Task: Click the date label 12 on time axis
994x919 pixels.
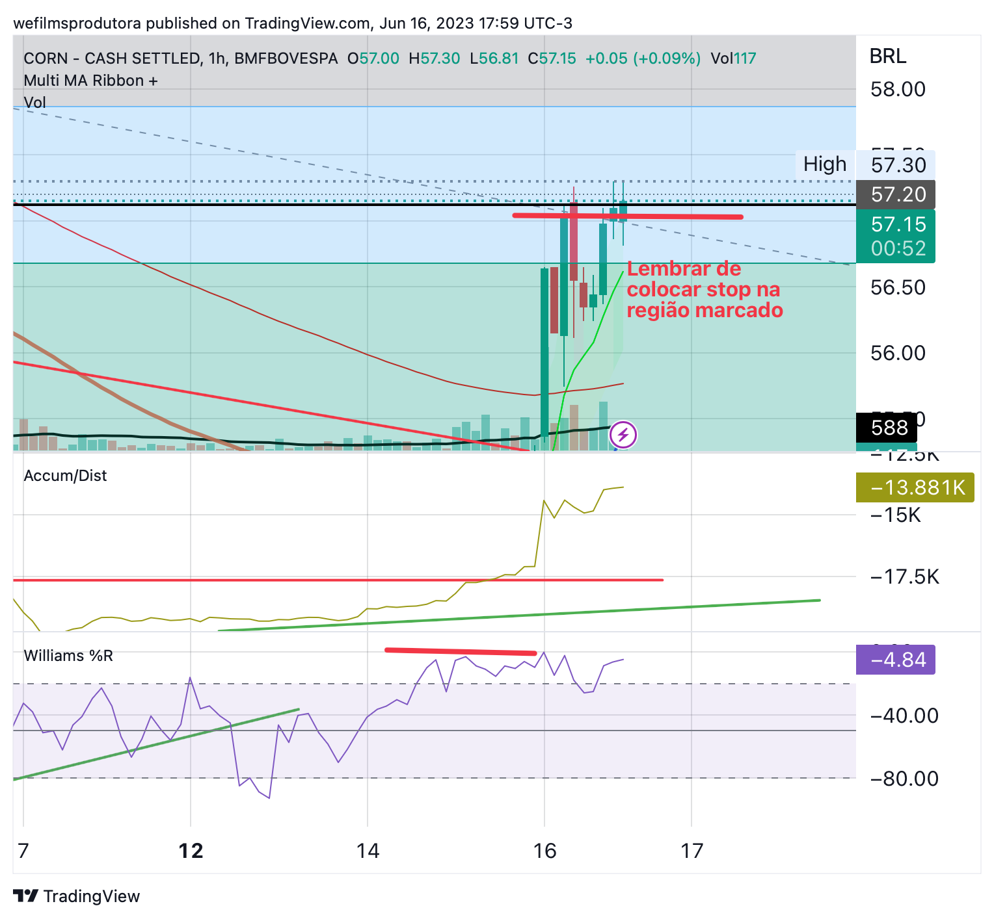Action: pos(191,851)
